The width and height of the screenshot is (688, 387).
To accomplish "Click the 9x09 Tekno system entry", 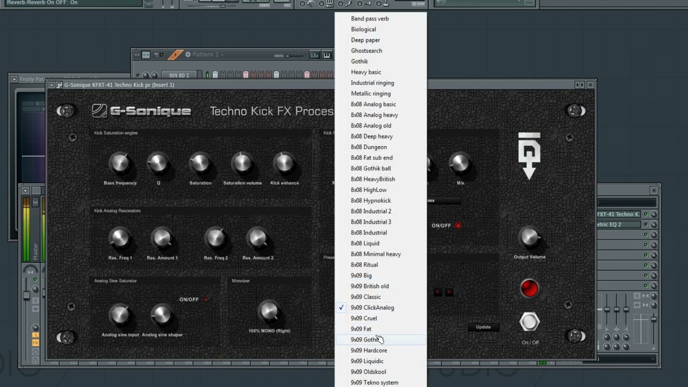I will click(x=381, y=383).
